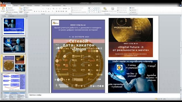This screenshot has height=102, width=182.
Task: Click zoom out minus button in status bar
Action: coord(167,99)
